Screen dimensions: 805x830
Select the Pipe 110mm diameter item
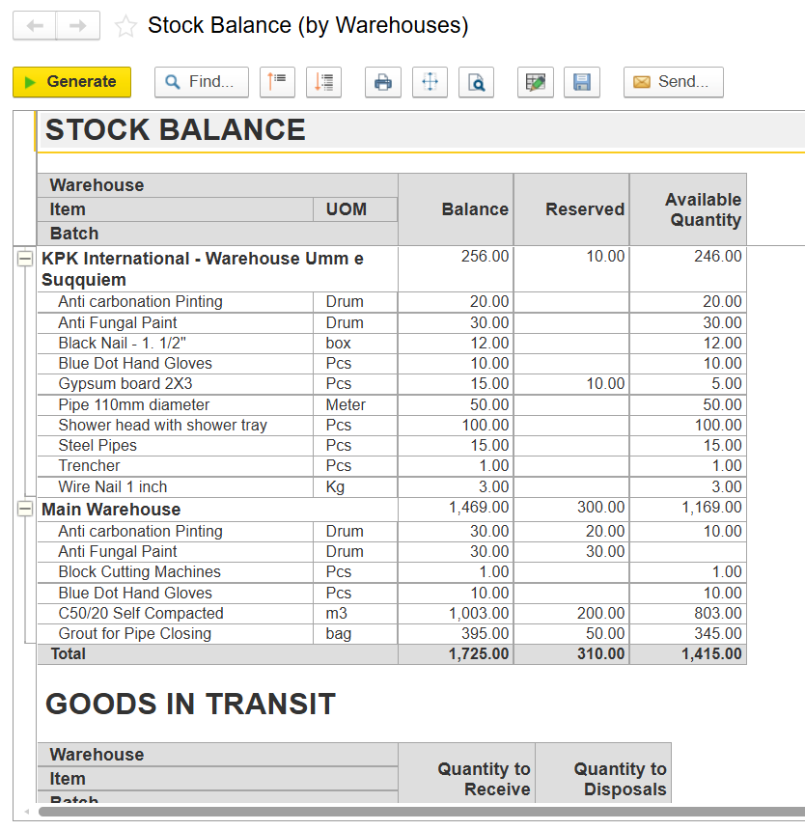coord(134,405)
